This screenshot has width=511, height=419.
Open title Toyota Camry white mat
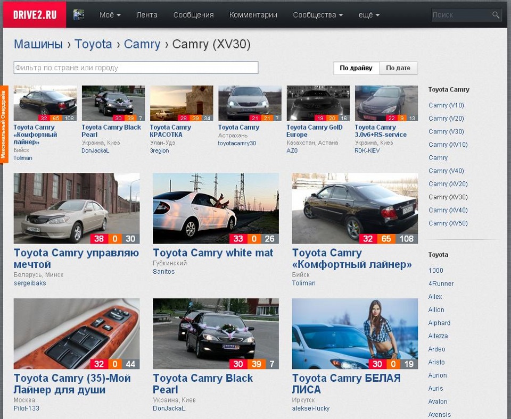point(213,253)
